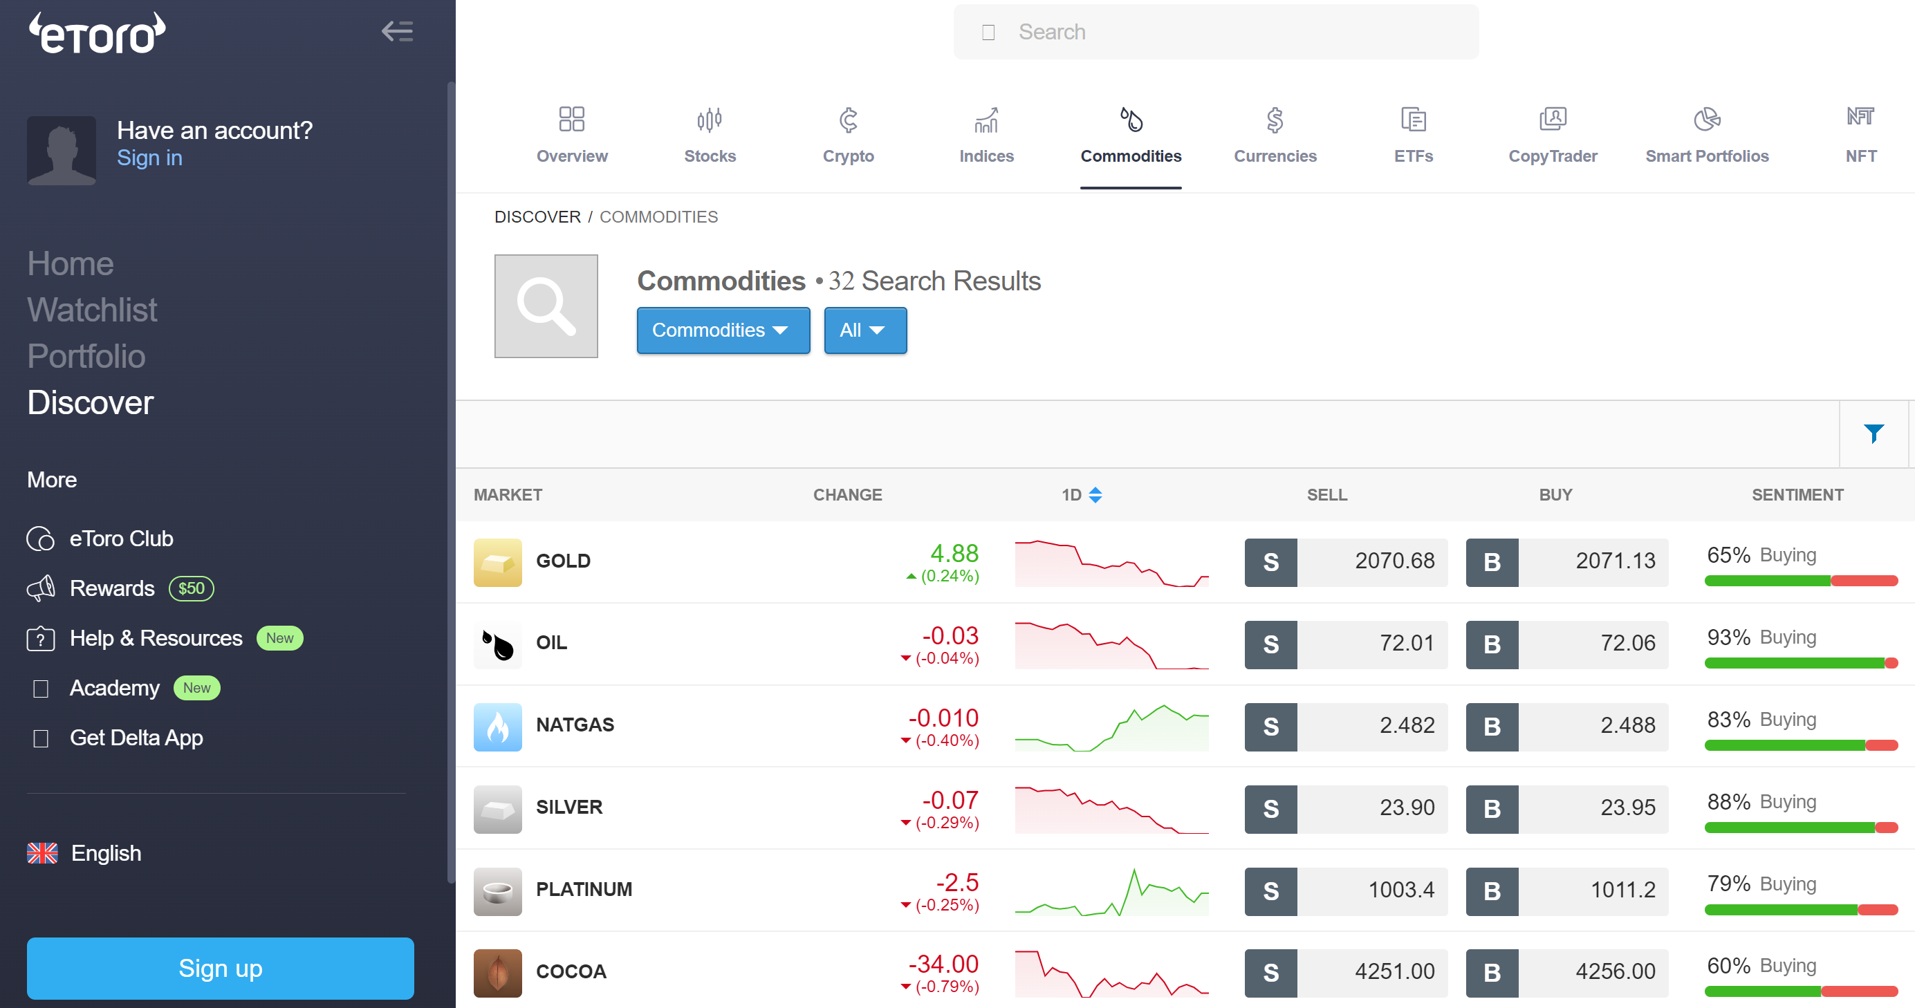Click PLATINUM 79% buying sentiment bar
This screenshot has height=1008, width=1915.
1800,909
